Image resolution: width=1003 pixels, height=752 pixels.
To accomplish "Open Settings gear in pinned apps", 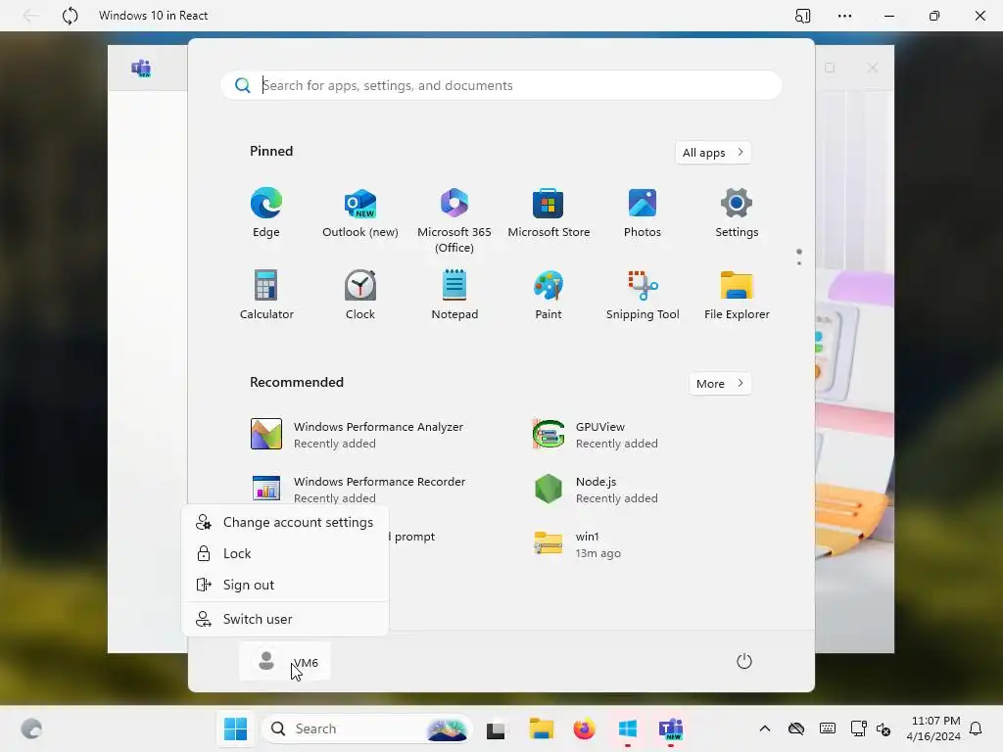I will tap(737, 212).
